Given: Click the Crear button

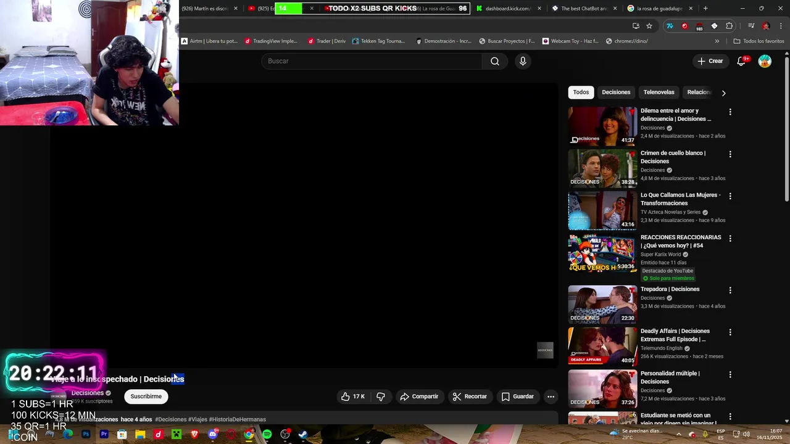Looking at the screenshot, I should [710, 61].
